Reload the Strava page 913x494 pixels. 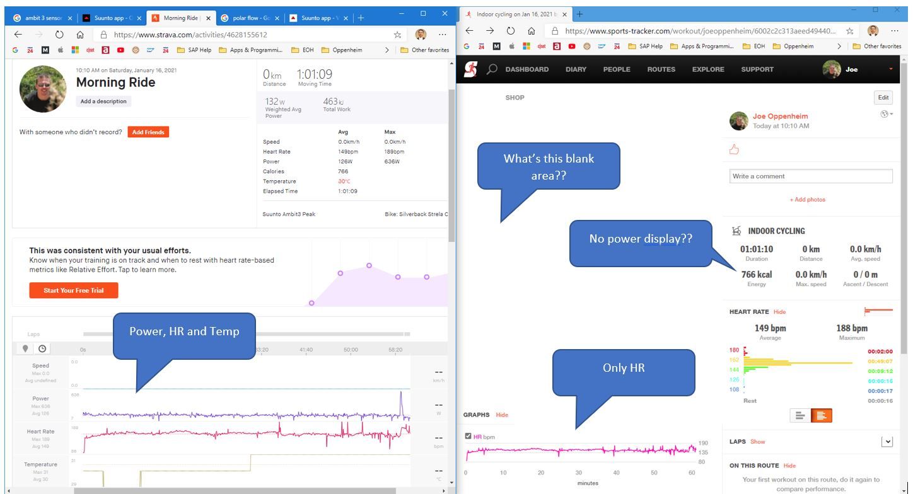click(x=59, y=35)
